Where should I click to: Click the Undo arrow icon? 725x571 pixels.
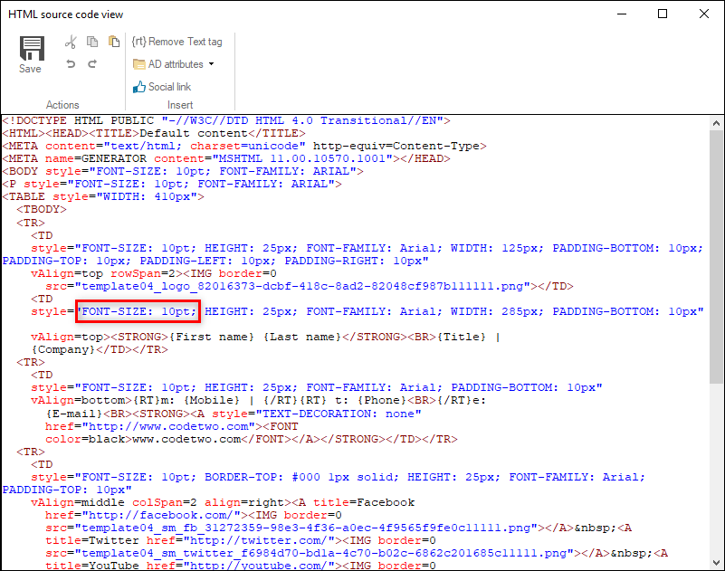click(x=72, y=62)
